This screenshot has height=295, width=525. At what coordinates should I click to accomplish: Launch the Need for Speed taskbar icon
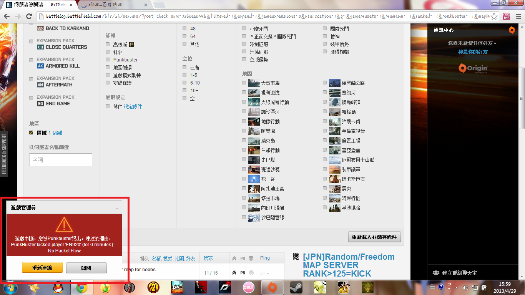tap(225, 287)
